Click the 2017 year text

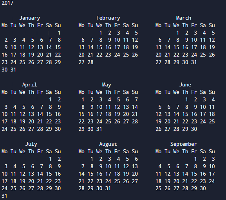7,3
